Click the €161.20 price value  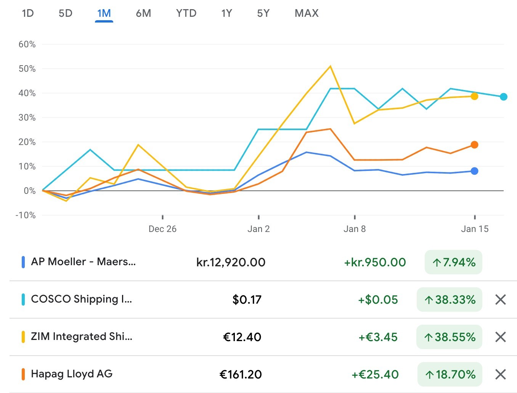pyautogui.click(x=241, y=374)
